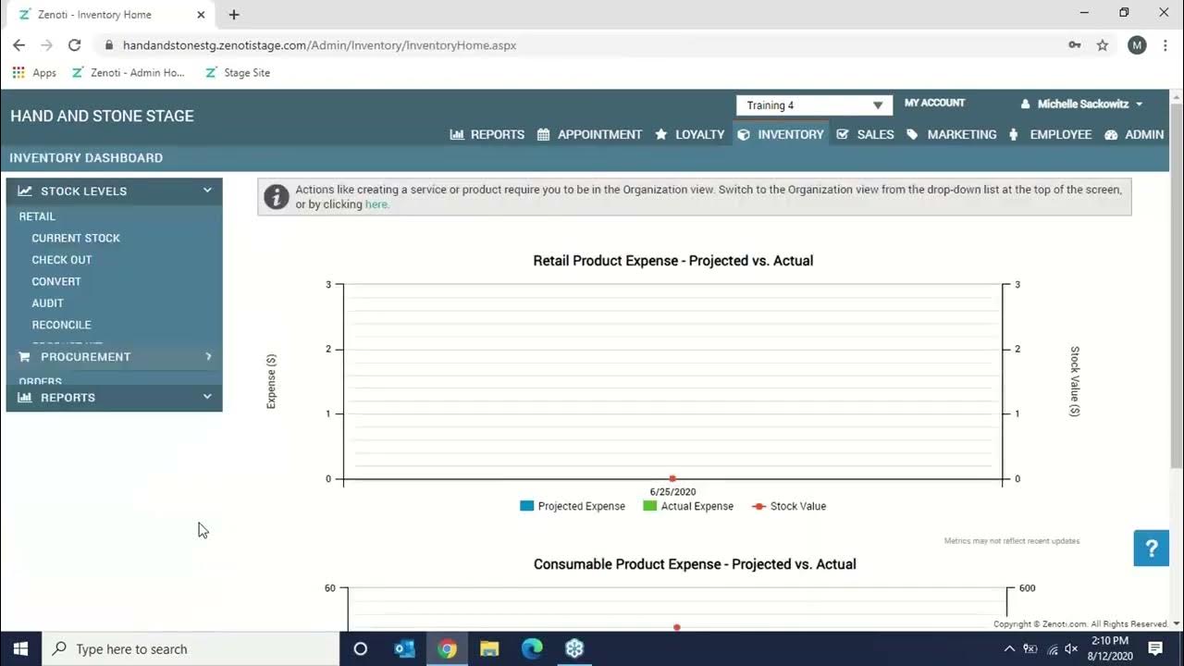Click the Stock Levels line-chart icon
Image resolution: width=1184 pixels, height=666 pixels.
click(x=25, y=191)
